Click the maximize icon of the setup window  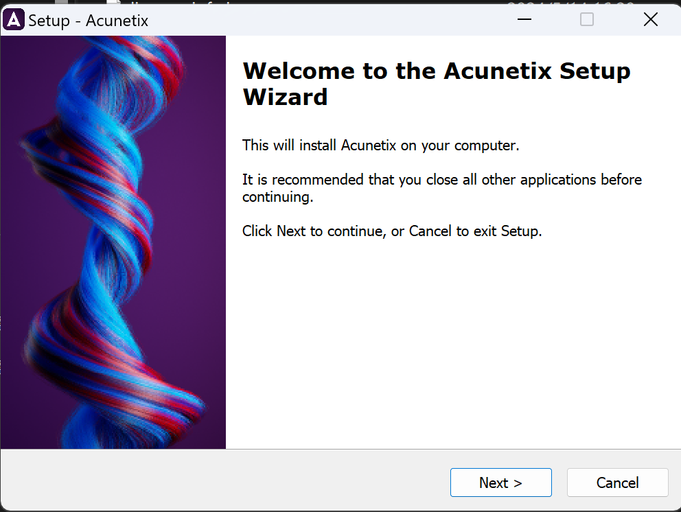tap(586, 20)
